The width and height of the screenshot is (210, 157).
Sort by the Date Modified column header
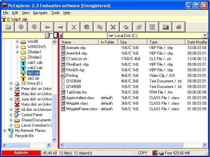[197, 42]
